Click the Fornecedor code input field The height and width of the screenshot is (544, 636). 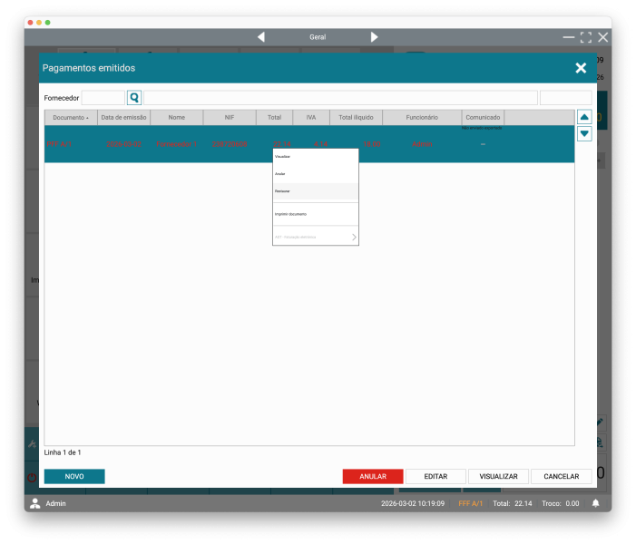pyautogui.click(x=103, y=98)
